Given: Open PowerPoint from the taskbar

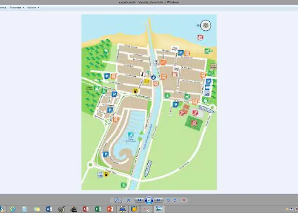Looking at the screenshot, I should [110, 209].
